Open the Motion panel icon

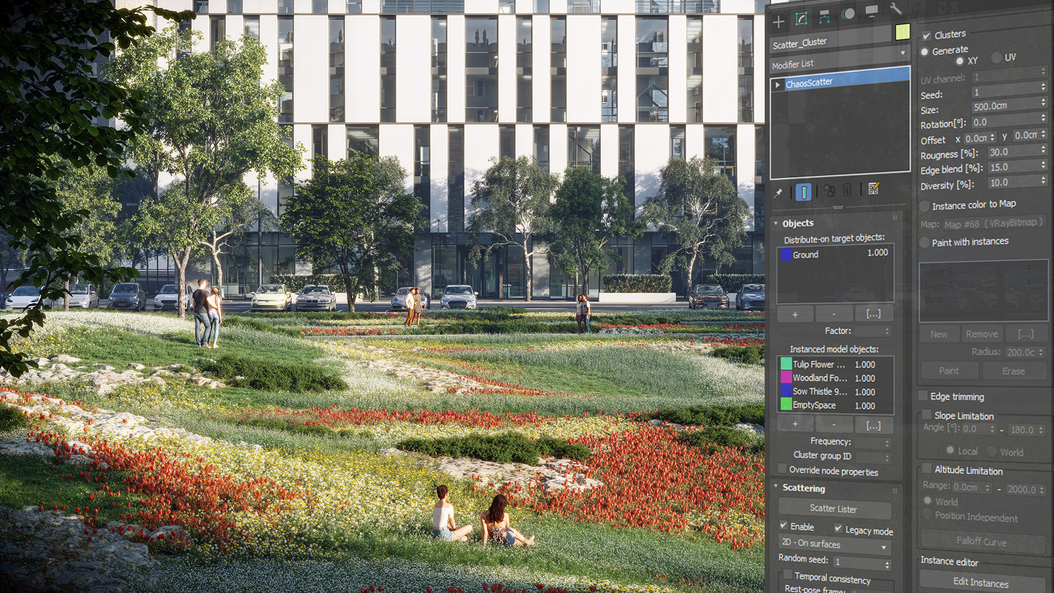tap(848, 14)
